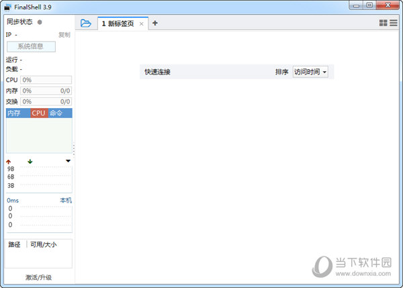Sort processes by 内存 column
403x288 pixels.
(14, 113)
